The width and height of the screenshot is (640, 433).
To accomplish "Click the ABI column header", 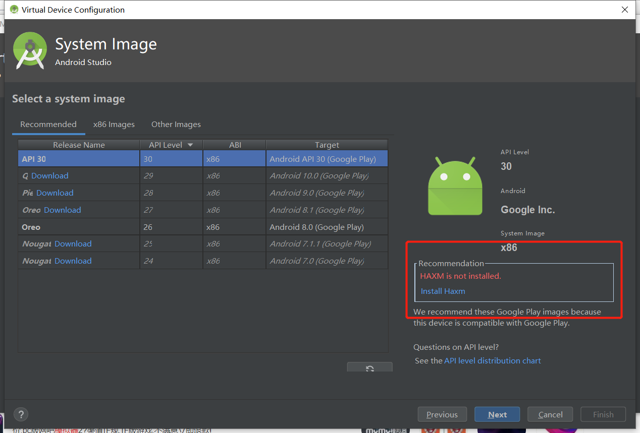I will coord(235,145).
